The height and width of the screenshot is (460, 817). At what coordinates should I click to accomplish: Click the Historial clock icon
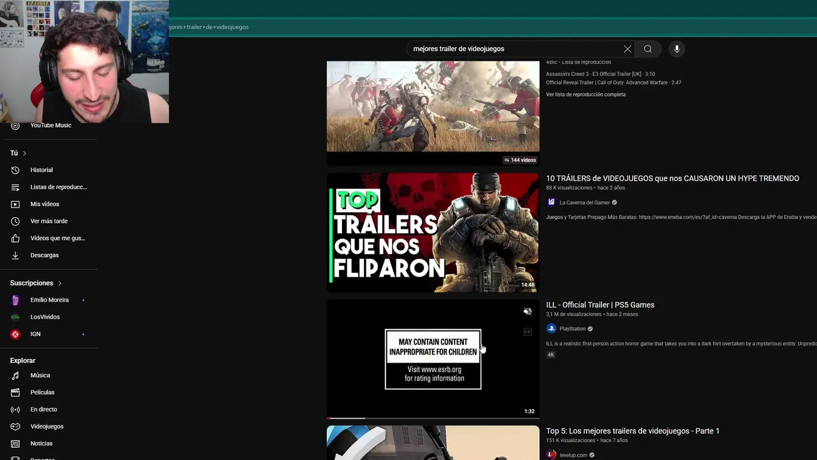tap(16, 170)
